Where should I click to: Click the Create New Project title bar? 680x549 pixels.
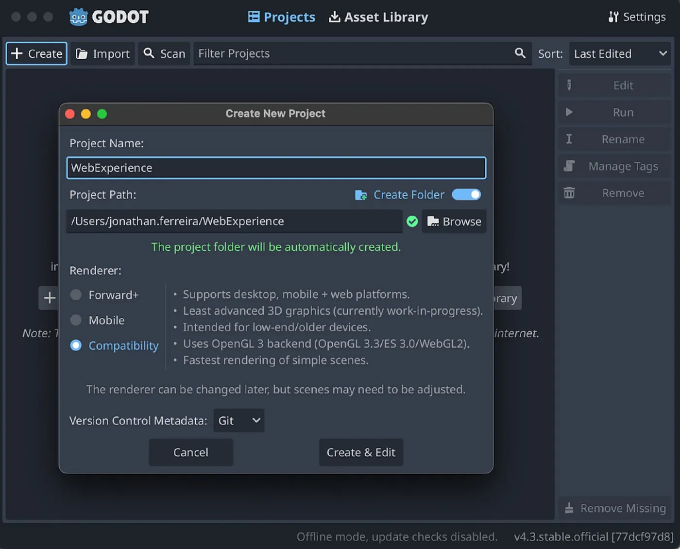coord(276,114)
